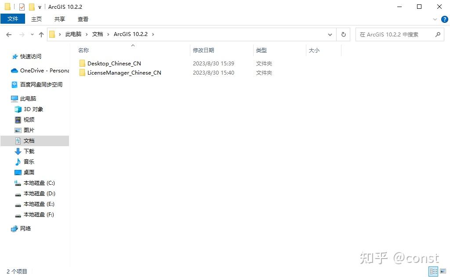This screenshot has height=277, width=450.
Task: Click ArcGIS 10.2.2 in address breadcrumb
Action: point(131,34)
